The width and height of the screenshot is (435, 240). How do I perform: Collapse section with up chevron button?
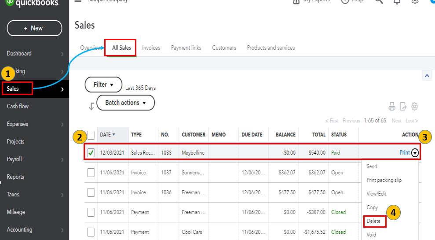click(x=427, y=76)
